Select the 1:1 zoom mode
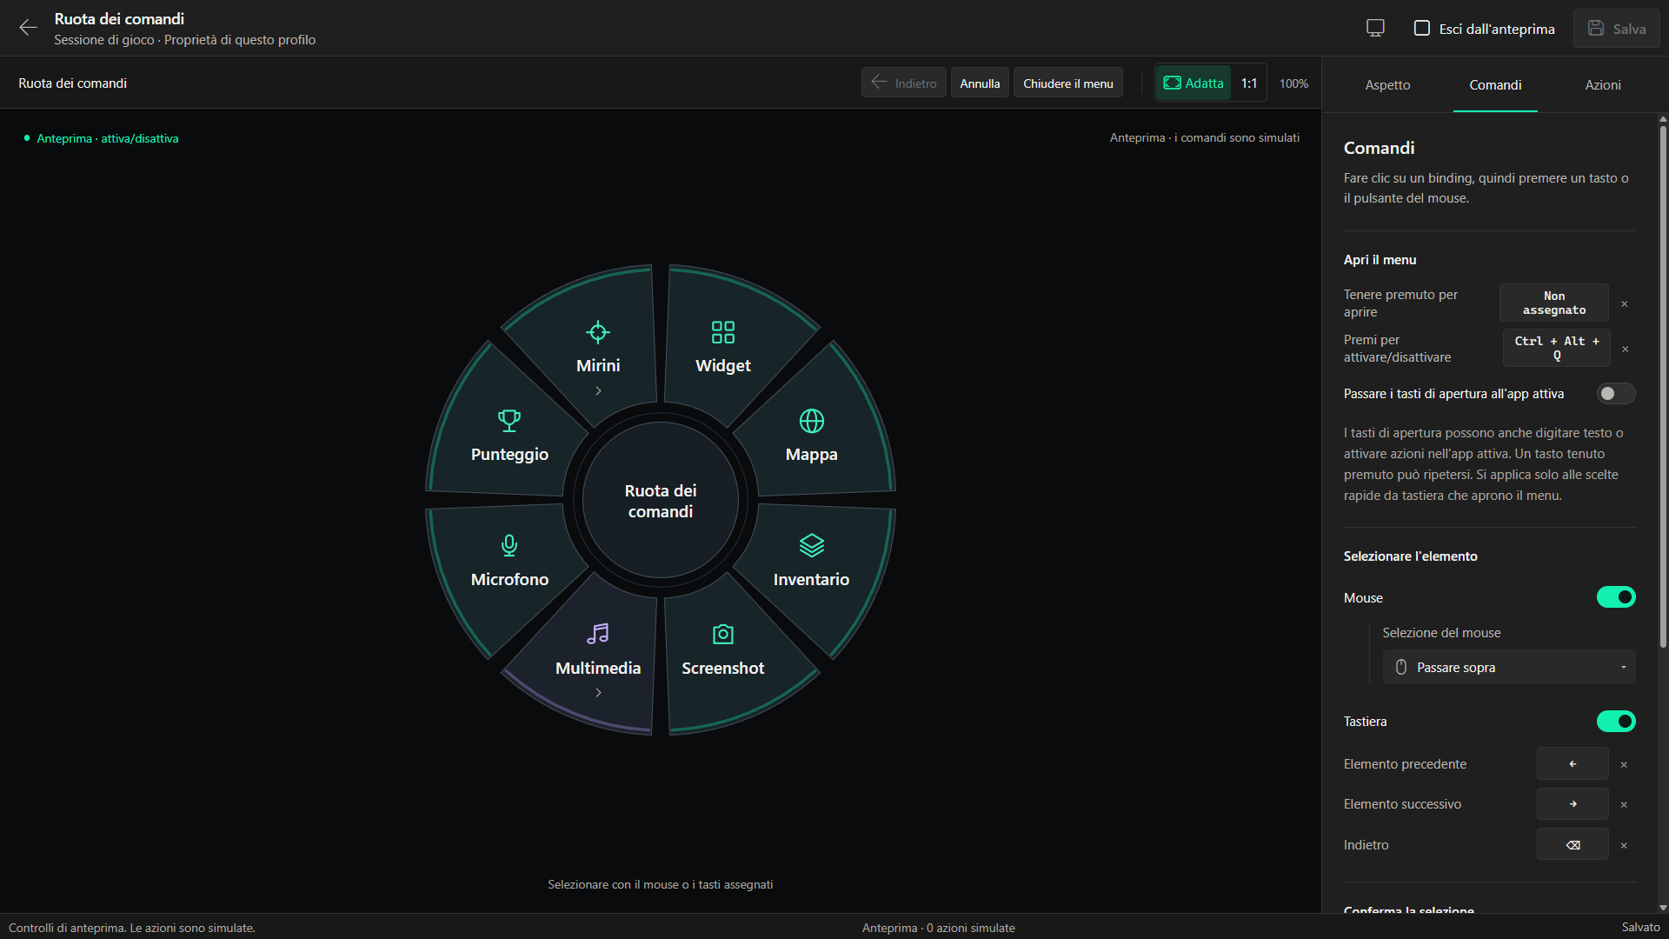This screenshot has width=1669, height=939. 1249,83
